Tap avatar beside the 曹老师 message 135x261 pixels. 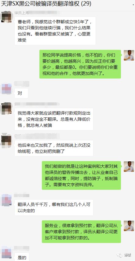pyautogui.click(x=6, y=17)
